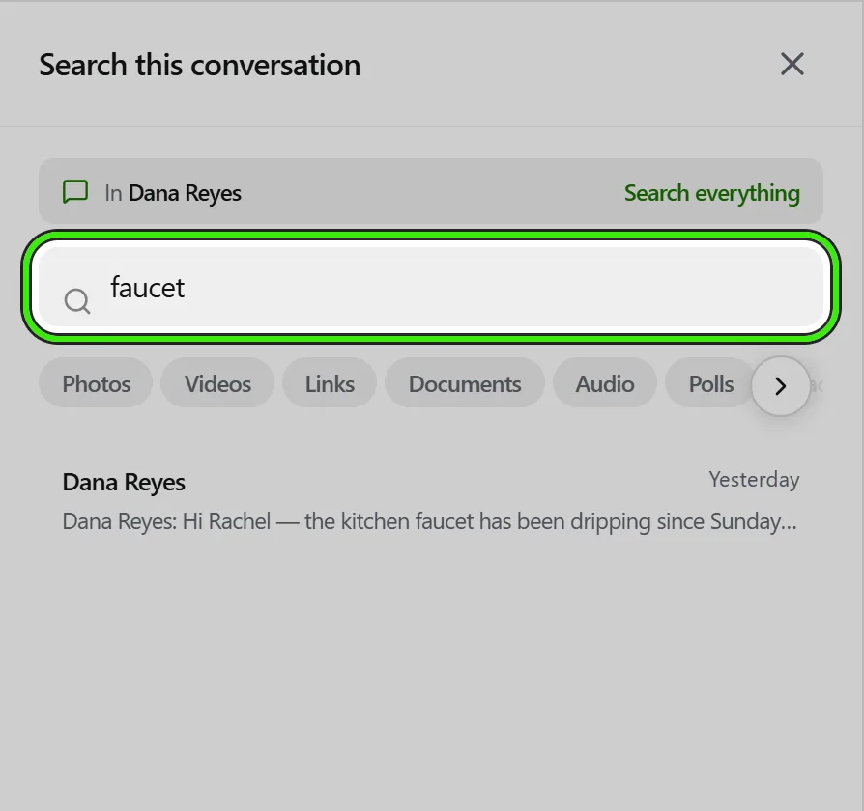864x811 pixels.
Task: Click the Search everything link
Action: pyautogui.click(x=711, y=193)
